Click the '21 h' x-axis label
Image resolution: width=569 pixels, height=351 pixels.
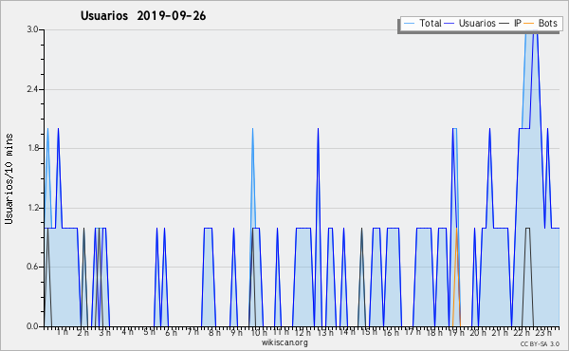(x=500, y=333)
